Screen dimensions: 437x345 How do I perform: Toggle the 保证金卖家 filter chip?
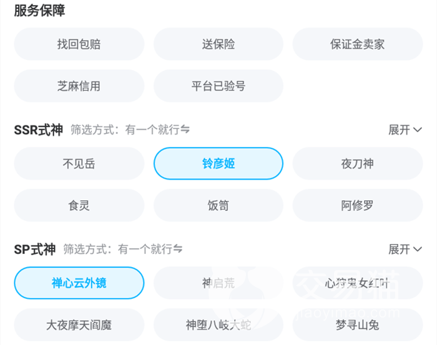click(x=358, y=44)
